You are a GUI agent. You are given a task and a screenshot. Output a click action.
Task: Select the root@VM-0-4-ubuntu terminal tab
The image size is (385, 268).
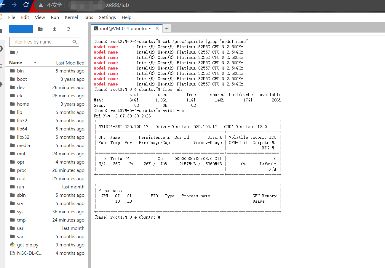click(125, 28)
